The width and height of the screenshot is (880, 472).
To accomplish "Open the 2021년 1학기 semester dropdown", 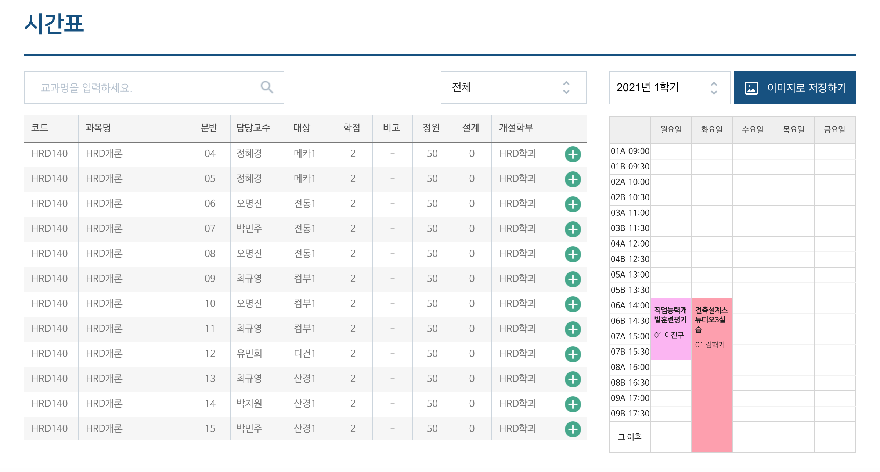I will point(669,88).
